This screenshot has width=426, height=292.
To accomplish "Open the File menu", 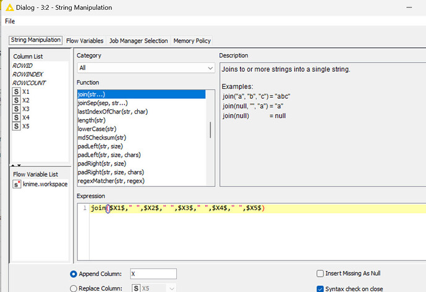I will [x=10, y=21].
